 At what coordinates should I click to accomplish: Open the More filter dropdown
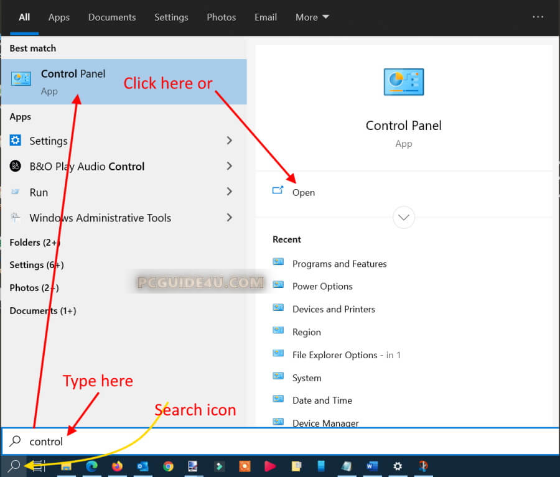click(312, 17)
